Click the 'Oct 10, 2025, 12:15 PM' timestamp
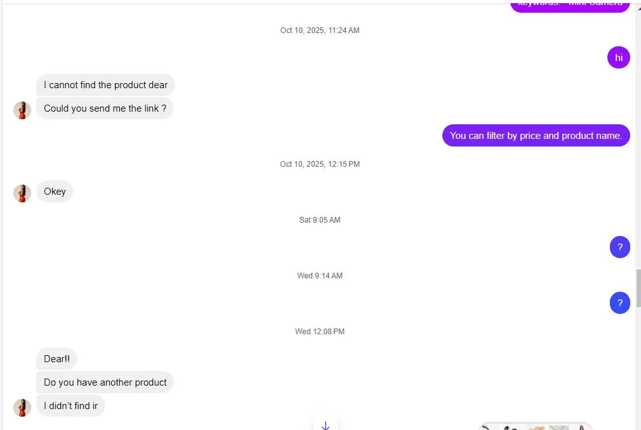The image size is (641, 430). coord(320,164)
